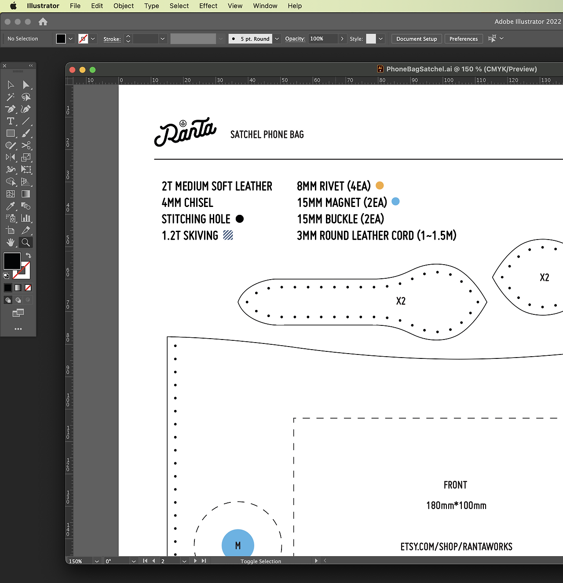
Task: Swap fill and stroke colors
Action: (29, 255)
